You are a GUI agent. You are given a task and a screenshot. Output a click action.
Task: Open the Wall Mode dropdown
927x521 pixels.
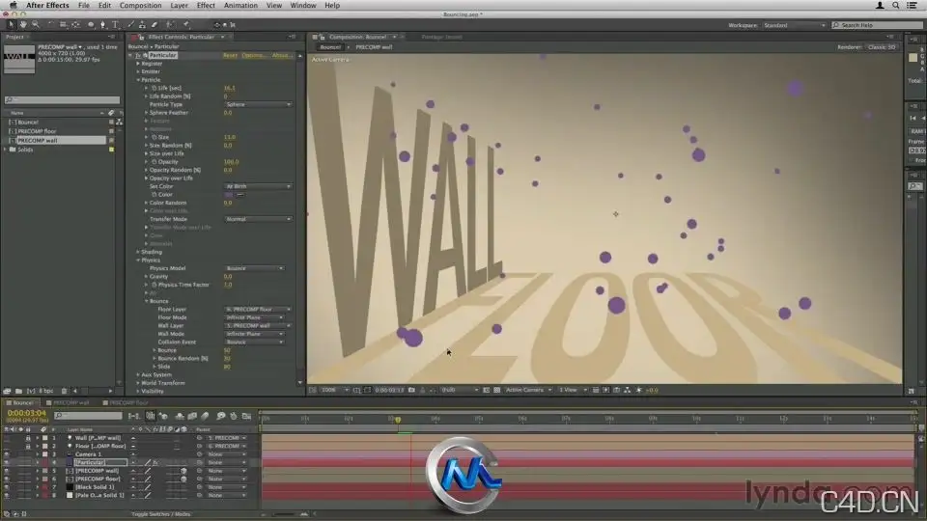tap(255, 334)
